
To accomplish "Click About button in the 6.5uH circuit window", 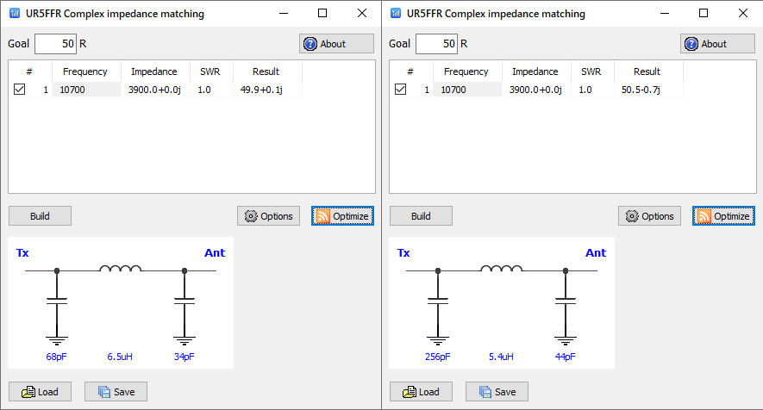I will click(336, 44).
